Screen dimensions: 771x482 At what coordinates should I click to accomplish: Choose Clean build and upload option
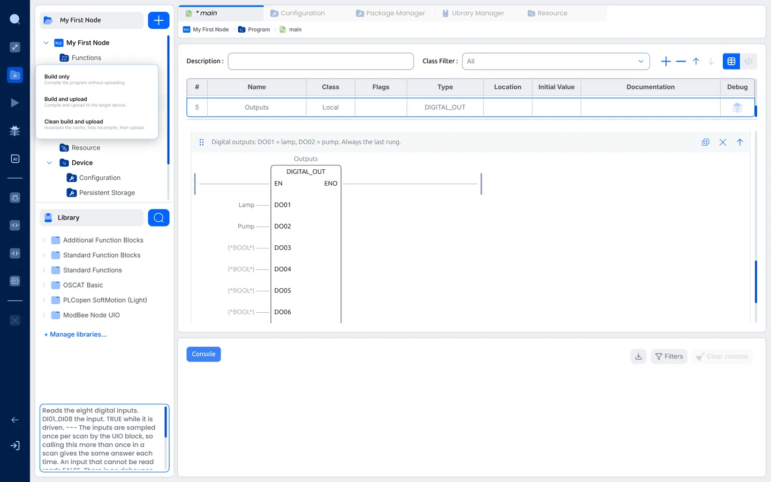97,124
